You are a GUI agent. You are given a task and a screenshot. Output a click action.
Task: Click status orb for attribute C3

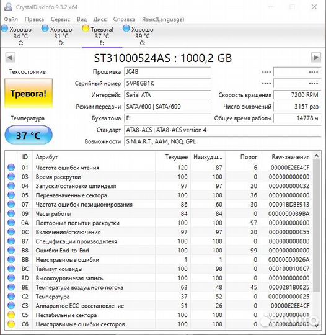point(11,305)
